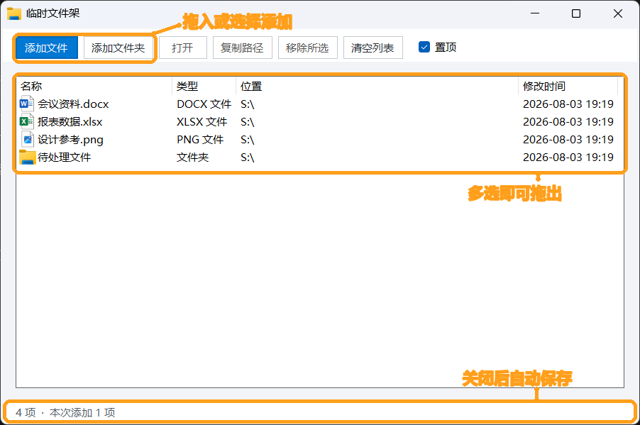Click the S:\ location of 待处理文件

[248, 158]
